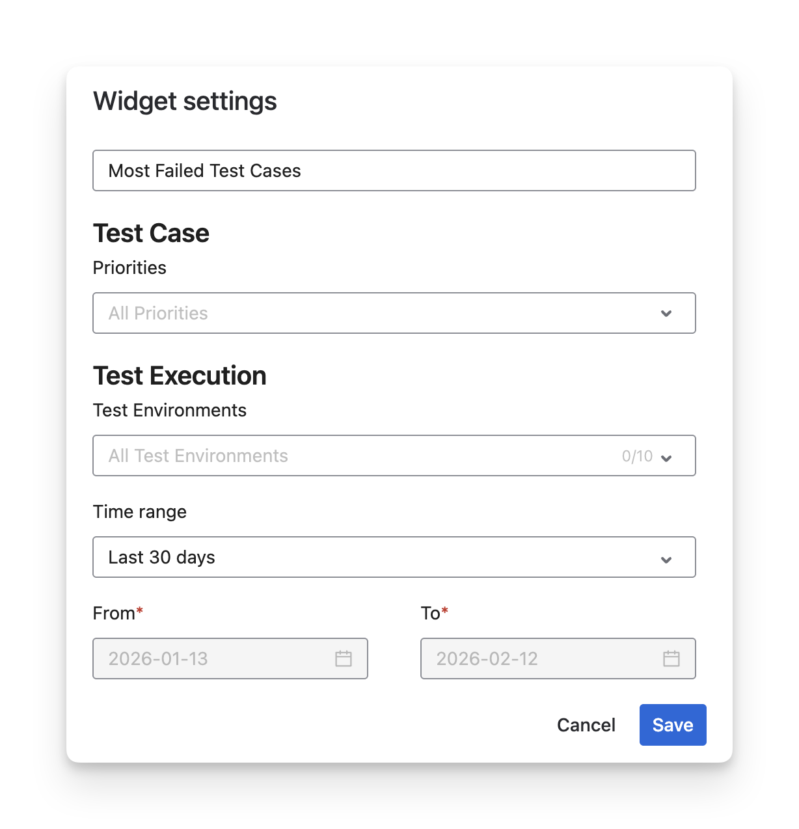Select the From date field 2026-01-13
The height and width of the screenshot is (829, 799).
point(215,659)
